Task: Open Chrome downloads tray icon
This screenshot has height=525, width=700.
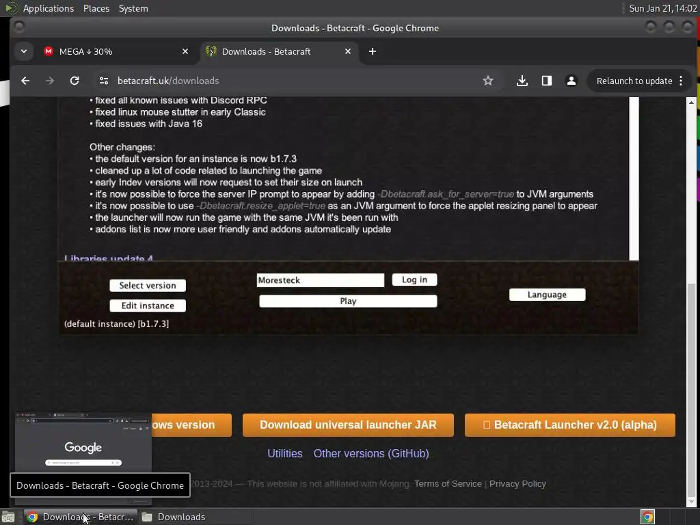Action: tap(522, 81)
